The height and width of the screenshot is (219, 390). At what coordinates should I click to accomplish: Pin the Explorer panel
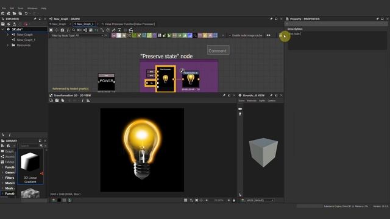[x=35, y=19]
